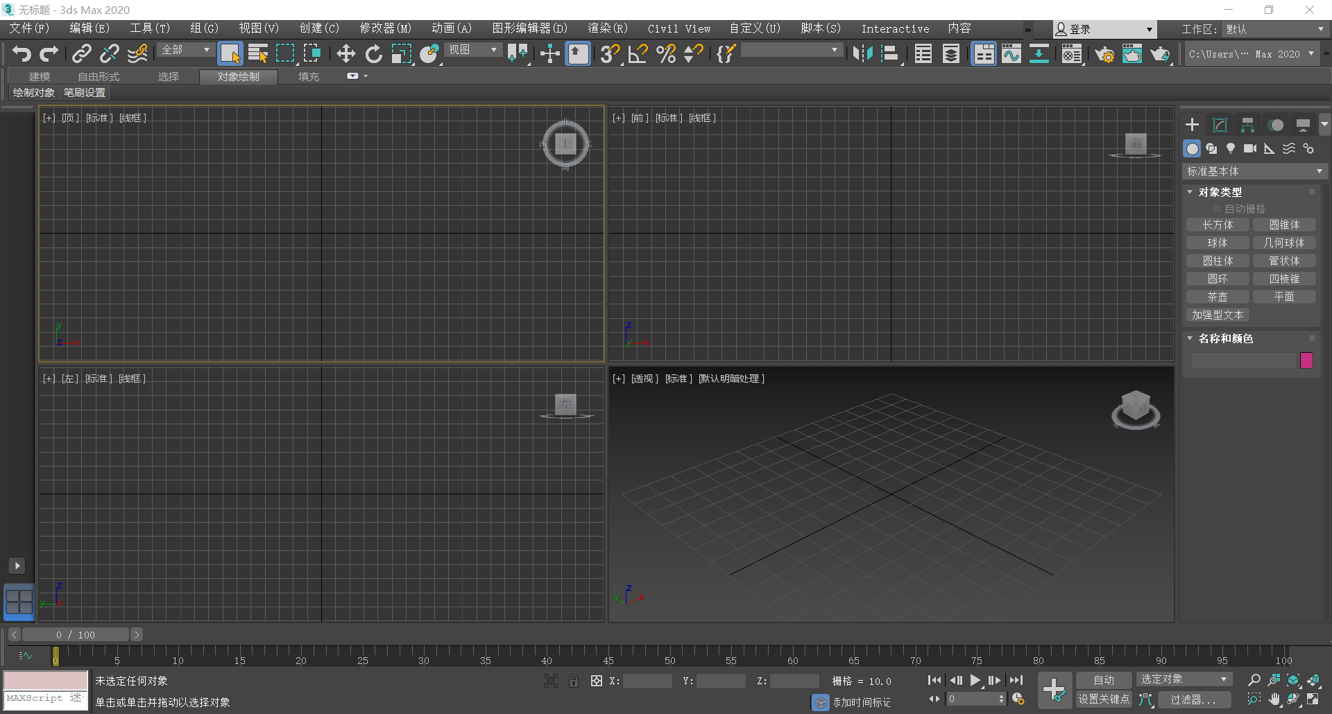Open the 修改器(M) menu

pos(385,28)
